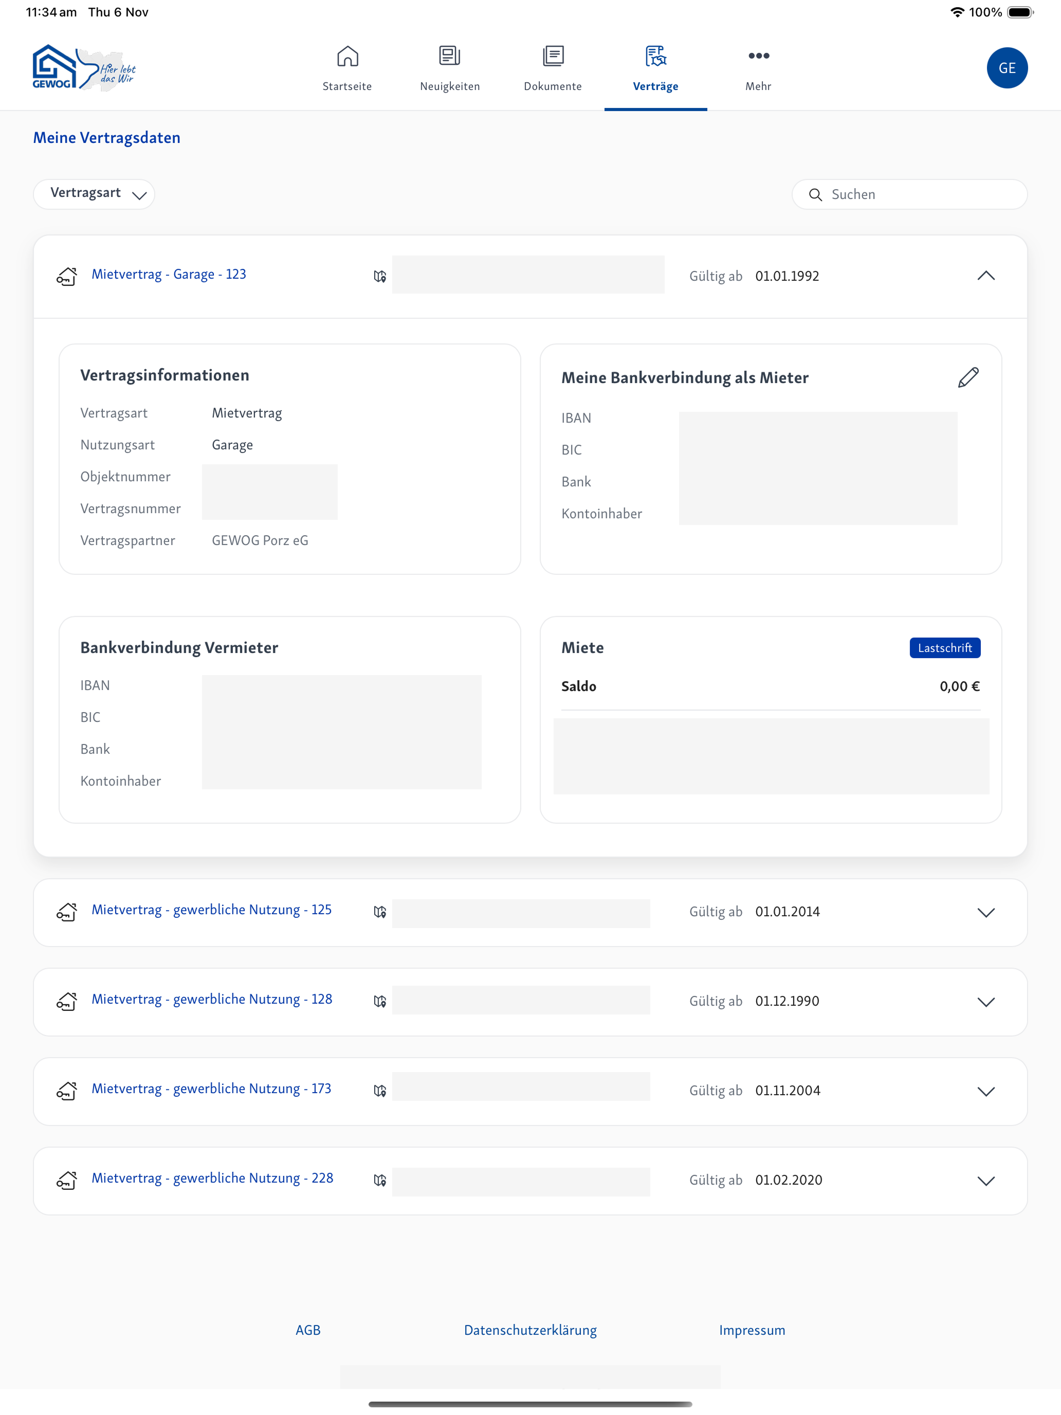The width and height of the screenshot is (1061, 1415).
Task: Click the house icon of Garage - 123 contract
Action: click(67, 276)
